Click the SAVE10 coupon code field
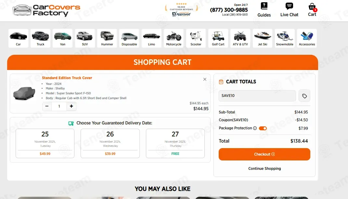Image resolution: width=348 pixels, height=199 pixels. (x=257, y=96)
